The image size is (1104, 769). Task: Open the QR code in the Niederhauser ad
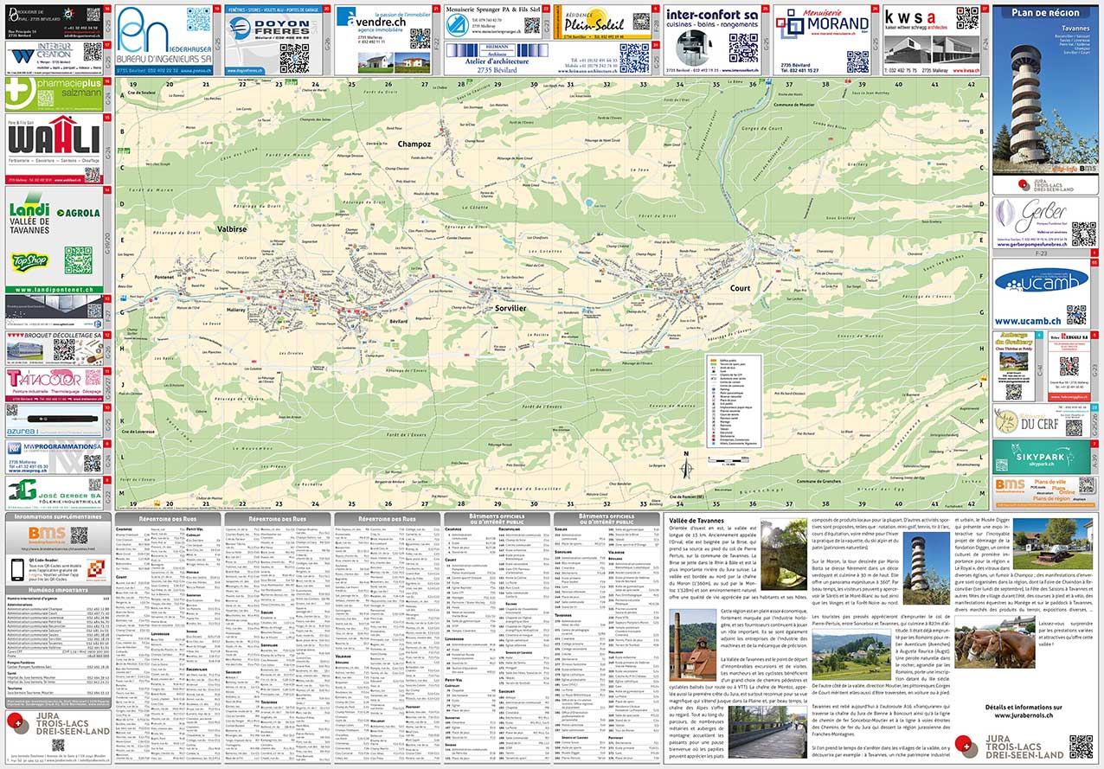point(198,20)
